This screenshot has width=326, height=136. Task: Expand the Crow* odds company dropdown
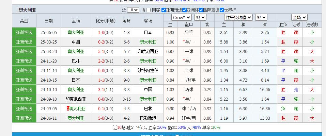tap(182, 17)
